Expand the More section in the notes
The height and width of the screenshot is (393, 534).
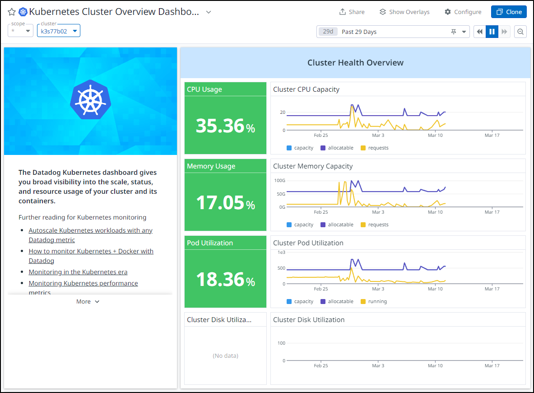coord(88,302)
